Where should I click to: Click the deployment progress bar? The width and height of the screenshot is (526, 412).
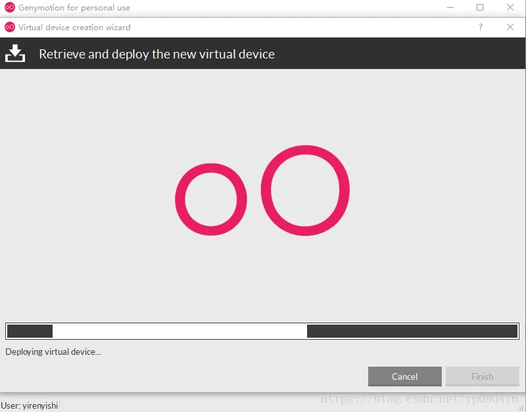(x=262, y=331)
